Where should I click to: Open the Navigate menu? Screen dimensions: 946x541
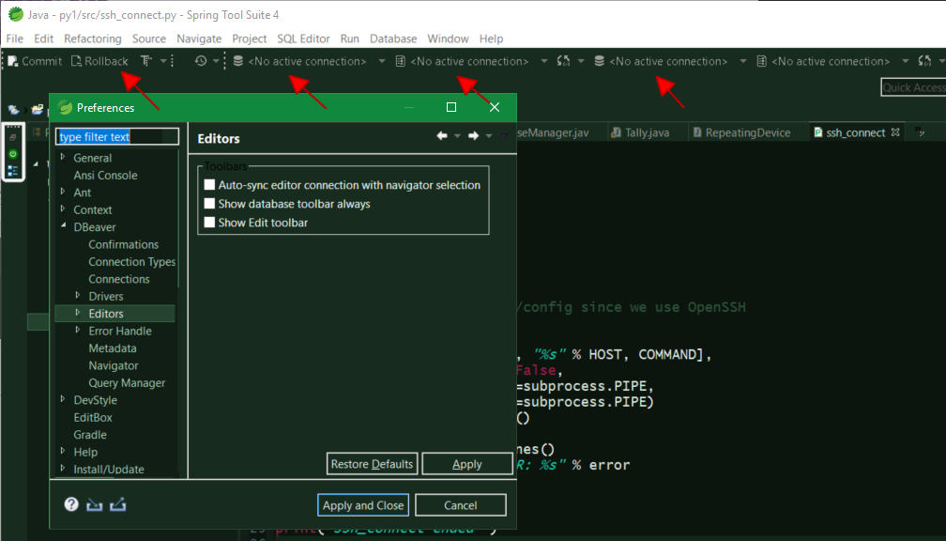[x=199, y=39]
